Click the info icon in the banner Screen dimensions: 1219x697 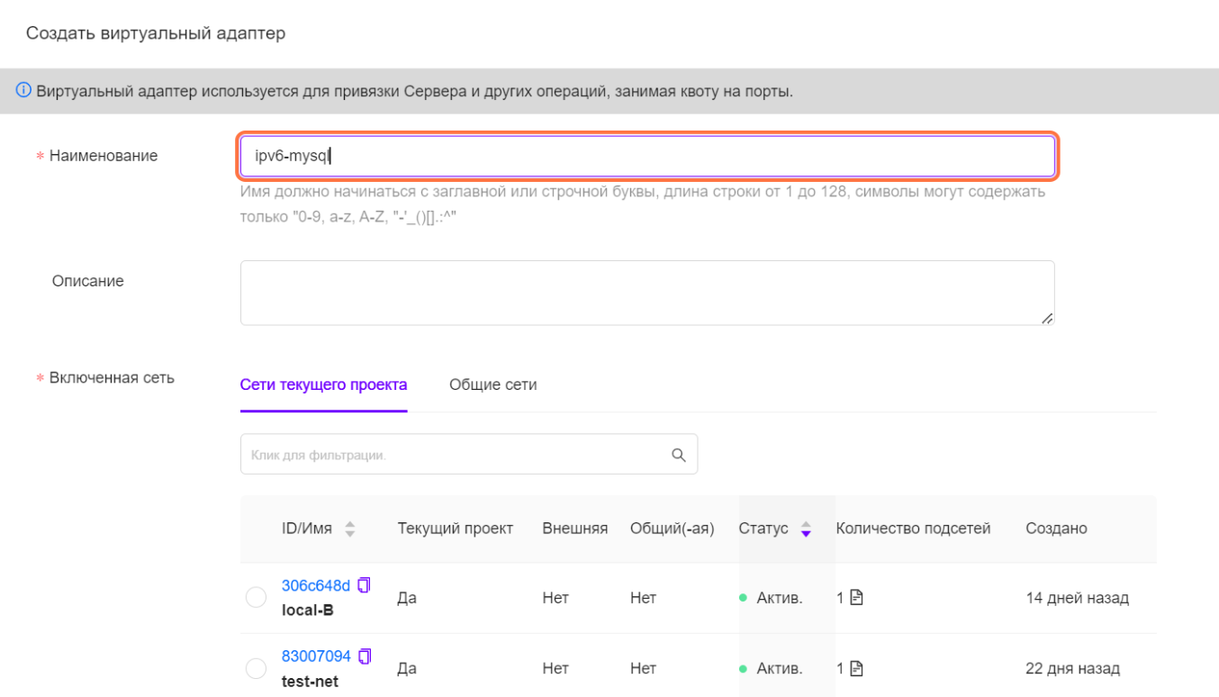[23, 91]
